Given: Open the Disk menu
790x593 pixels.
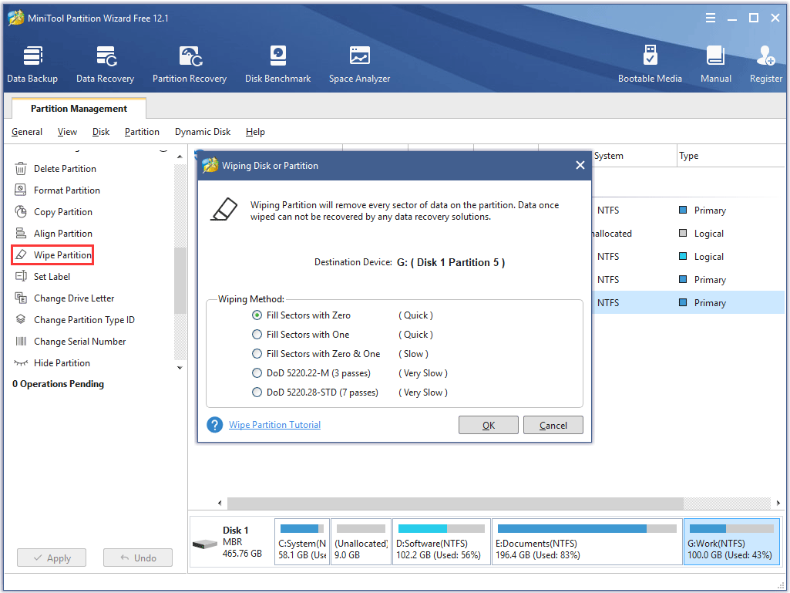Looking at the screenshot, I should point(101,132).
